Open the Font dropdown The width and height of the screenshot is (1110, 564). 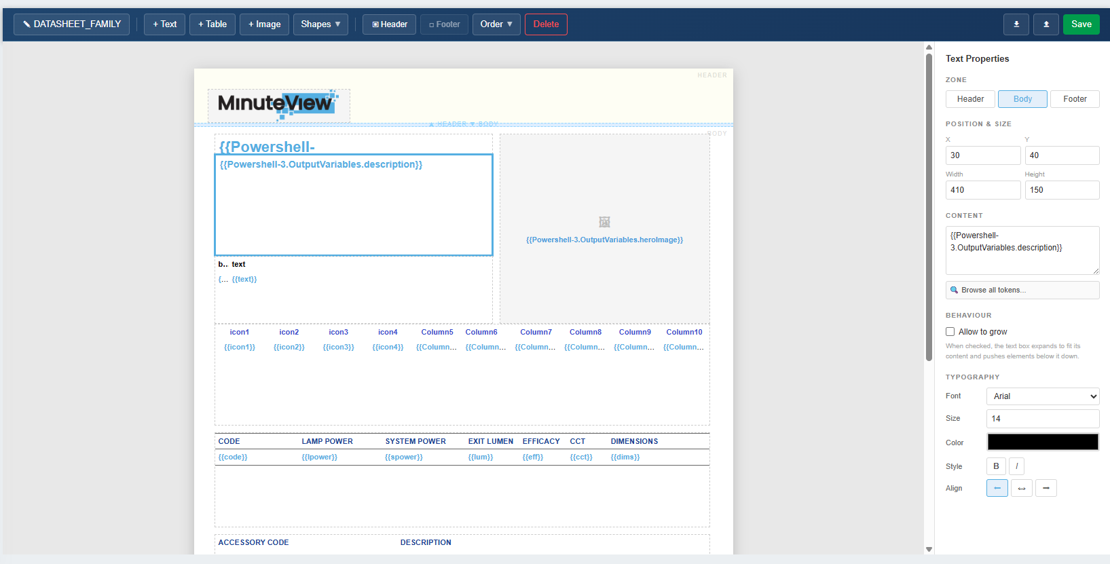tap(1043, 396)
